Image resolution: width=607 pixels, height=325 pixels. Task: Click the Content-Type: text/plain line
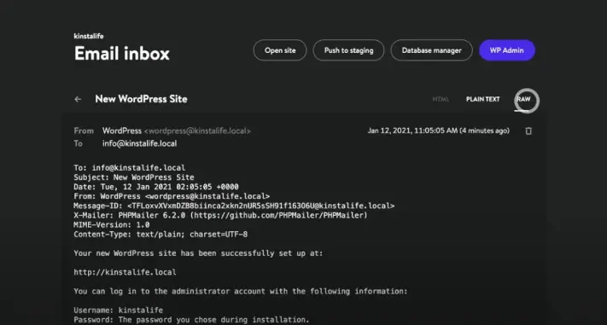[161, 234]
